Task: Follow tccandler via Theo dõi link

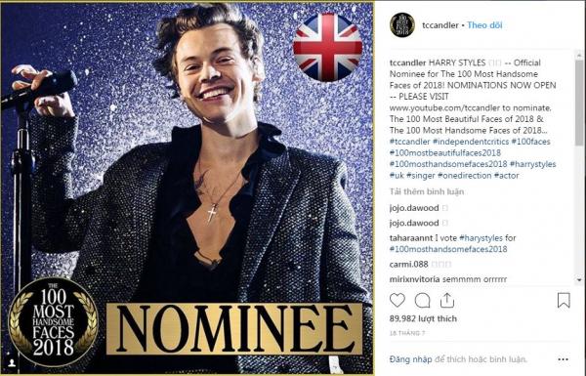Action: pos(484,25)
